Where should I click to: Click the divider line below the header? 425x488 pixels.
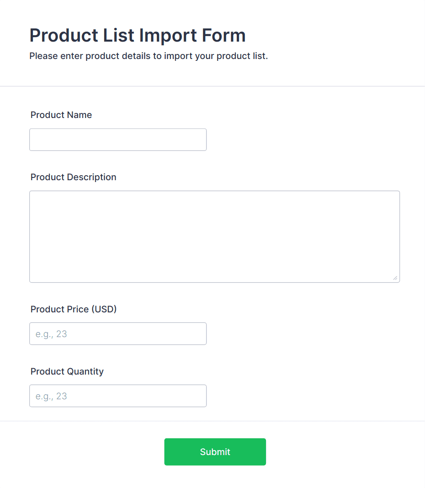pos(212,86)
